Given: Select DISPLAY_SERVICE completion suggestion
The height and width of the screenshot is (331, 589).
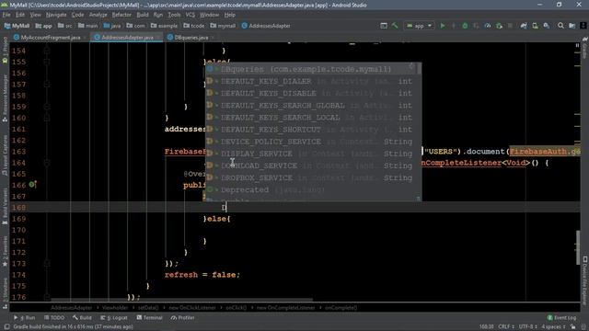Looking at the screenshot, I should point(311,154).
